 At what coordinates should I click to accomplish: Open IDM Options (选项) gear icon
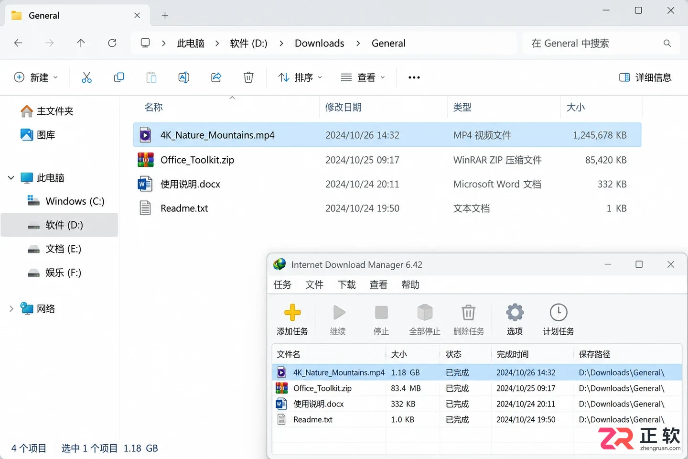point(515,313)
